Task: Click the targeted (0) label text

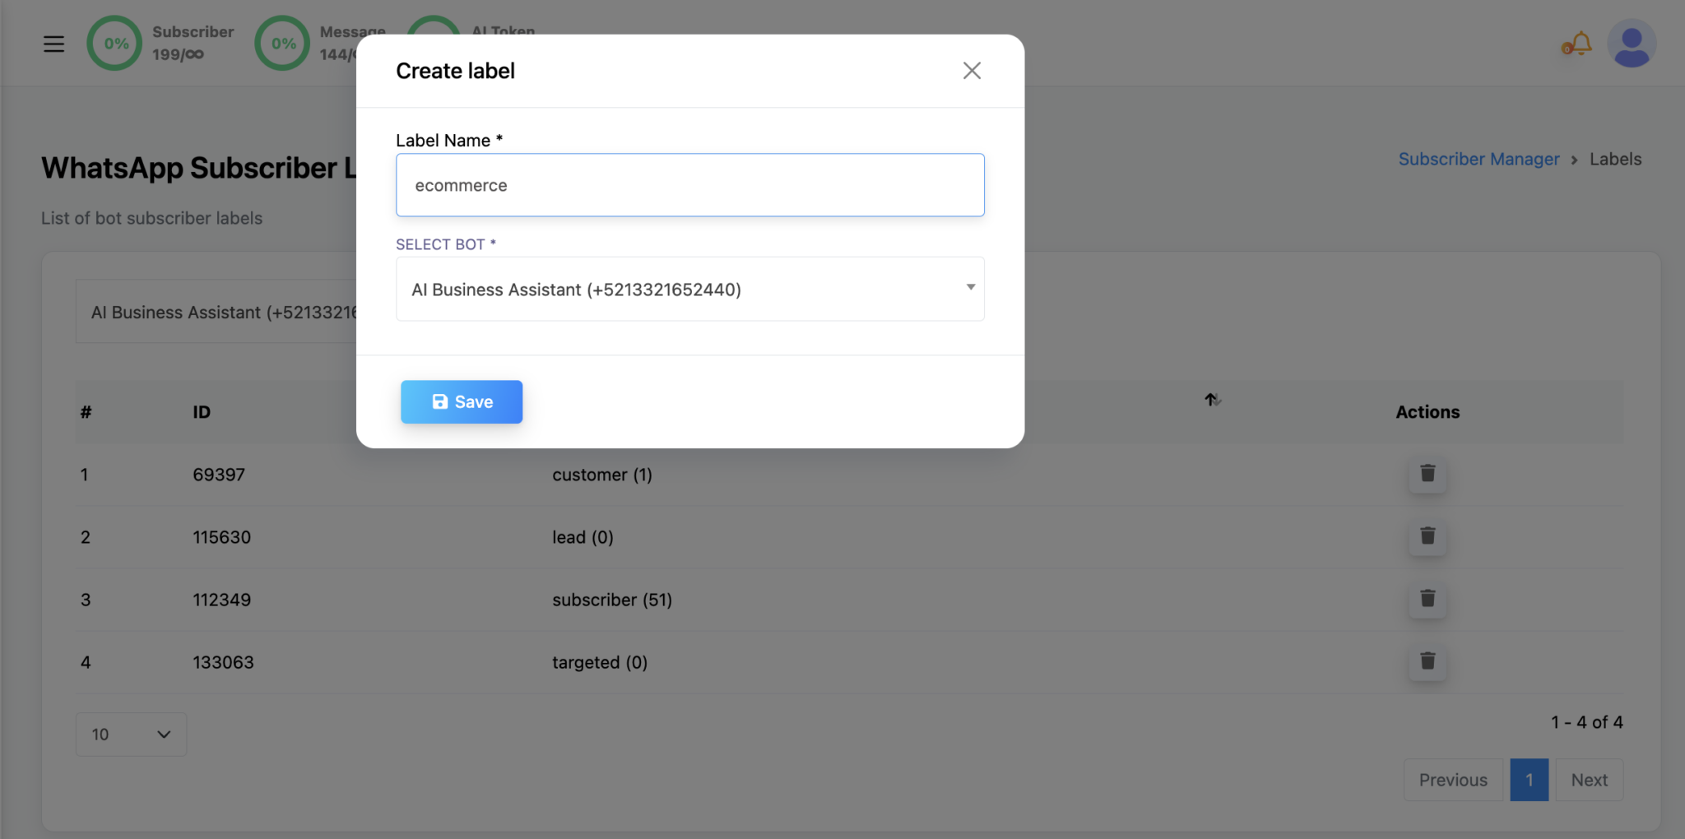Action: pos(600,662)
